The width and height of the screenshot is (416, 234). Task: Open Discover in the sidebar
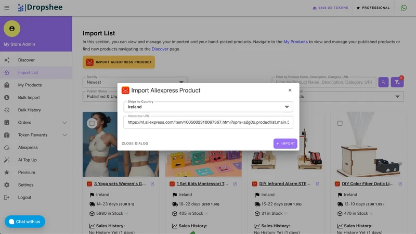click(36, 60)
